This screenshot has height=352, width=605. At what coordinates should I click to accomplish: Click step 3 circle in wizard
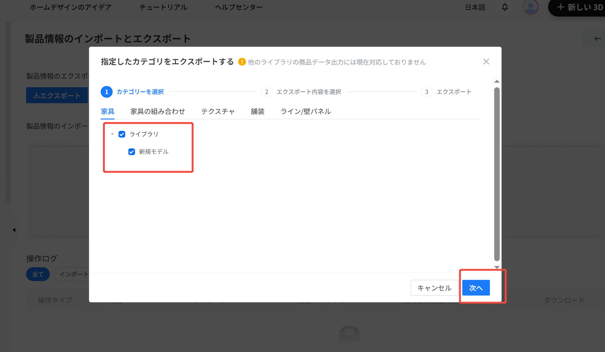coord(427,92)
